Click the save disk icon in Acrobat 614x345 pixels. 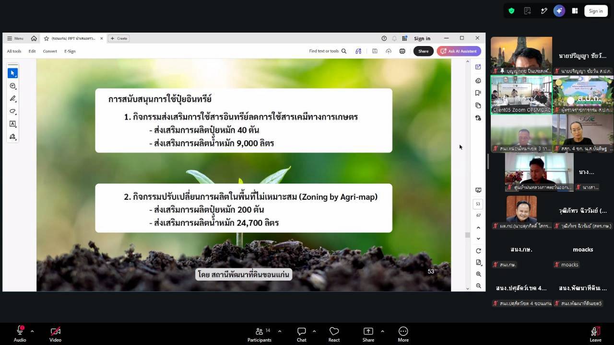click(x=375, y=51)
